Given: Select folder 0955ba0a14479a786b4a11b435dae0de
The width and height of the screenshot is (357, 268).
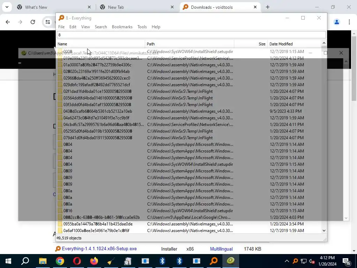Looking at the screenshot, I should pos(98,224).
